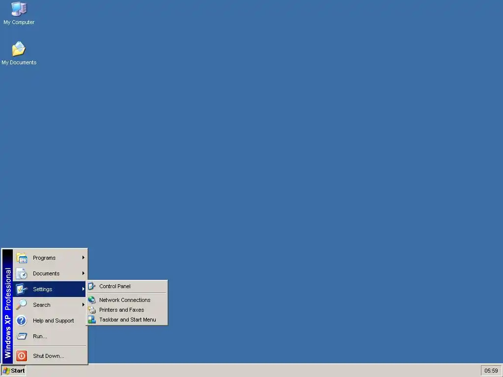Click the Taskbar and Start Menu icon
503x377 pixels.
pyautogui.click(x=92, y=320)
